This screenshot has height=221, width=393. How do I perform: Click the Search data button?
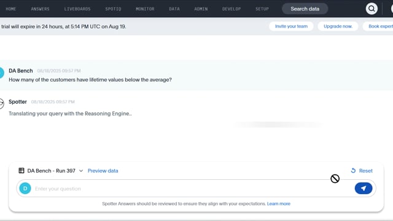[x=305, y=9]
